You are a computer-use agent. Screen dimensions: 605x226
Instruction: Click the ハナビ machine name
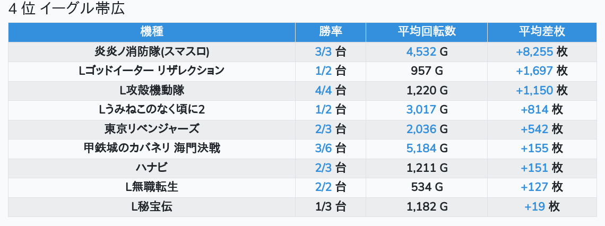(152, 168)
